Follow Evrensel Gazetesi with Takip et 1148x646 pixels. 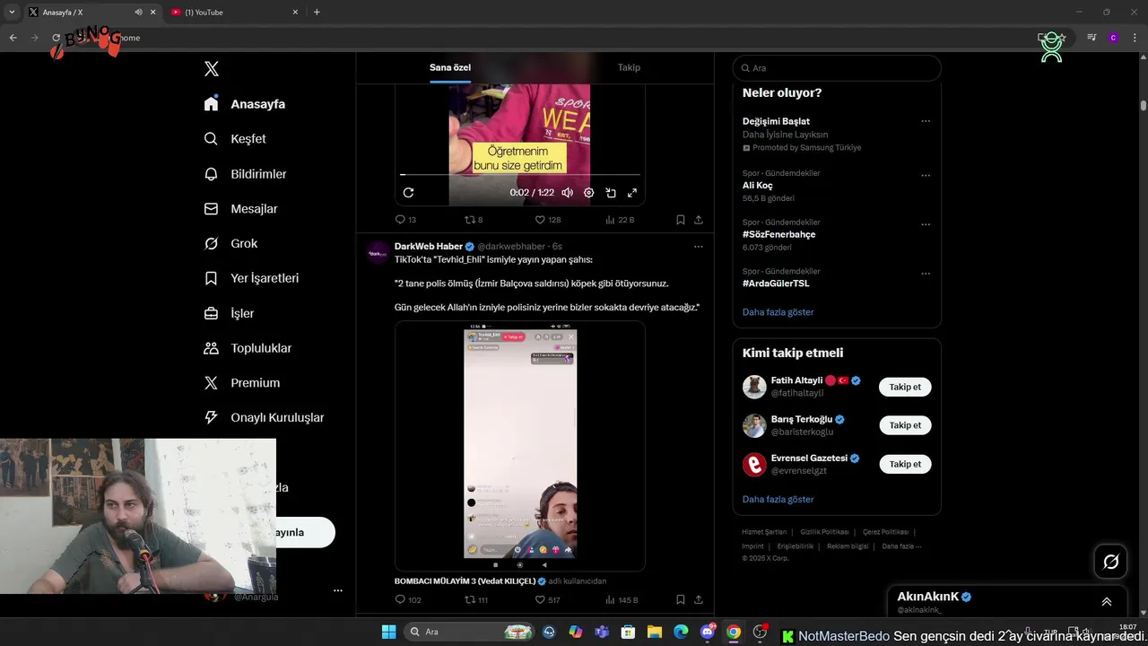click(x=905, y=464)
